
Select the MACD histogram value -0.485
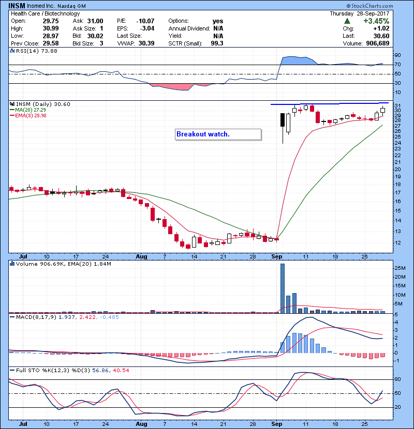click(109, 317)
